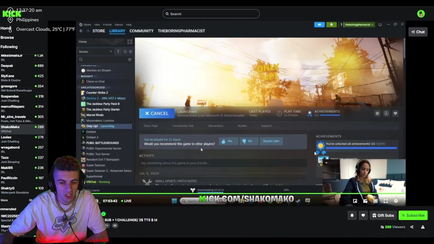434x244 pixels.
Task: Select the Counter-Strike 2 icon in library
Action: point(83,93)
